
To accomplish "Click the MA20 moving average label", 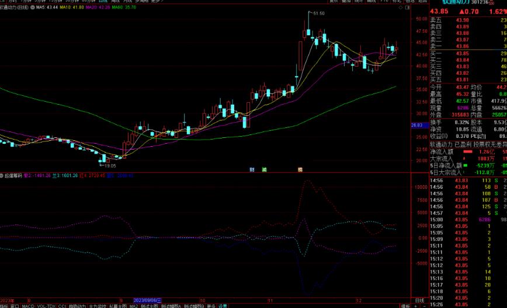I will 98,7.
